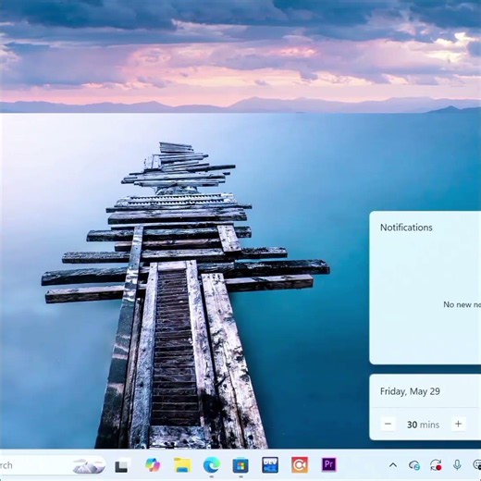481x481 pixels.
Task: Click the Notifications heading
Action: (x=406, y=228)
